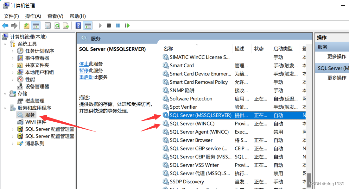Click the Properties toolbar icon

click(48, 26)
